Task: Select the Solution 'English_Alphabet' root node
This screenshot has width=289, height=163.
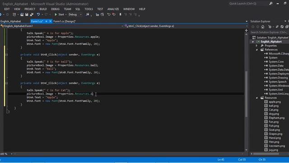Action: pos(273,38)
